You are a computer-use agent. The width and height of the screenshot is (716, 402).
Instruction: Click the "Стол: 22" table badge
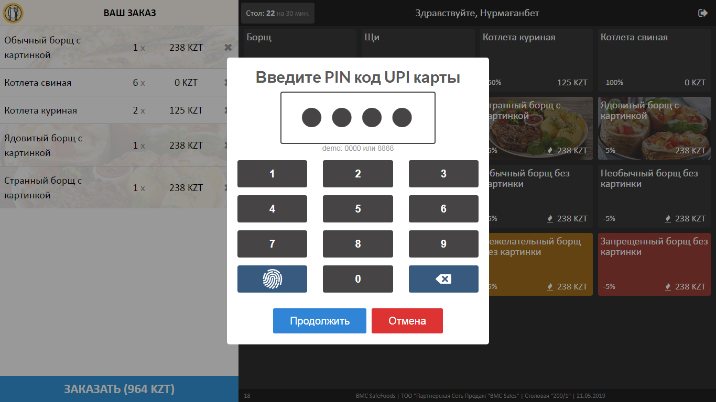tap(277, 13)
